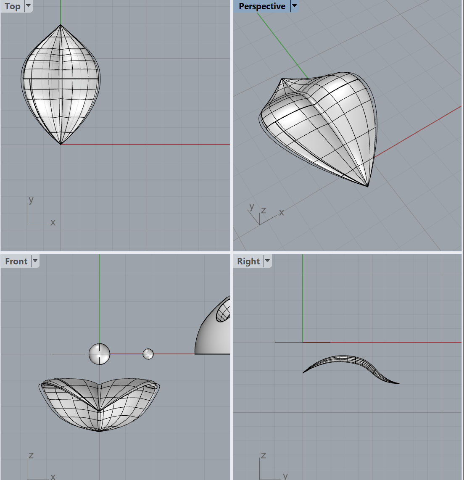Activate the Front viewport title
Image resolution: width=464 pixels, height=480 pixels.
click(16, 261)
